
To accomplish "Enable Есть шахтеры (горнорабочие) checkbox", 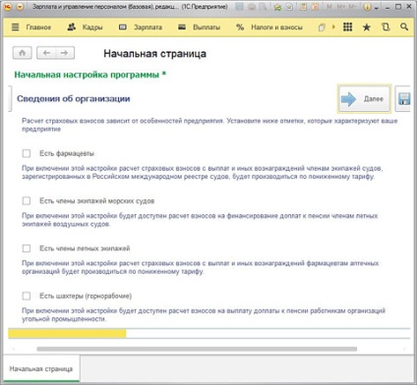I will [27, 296].
